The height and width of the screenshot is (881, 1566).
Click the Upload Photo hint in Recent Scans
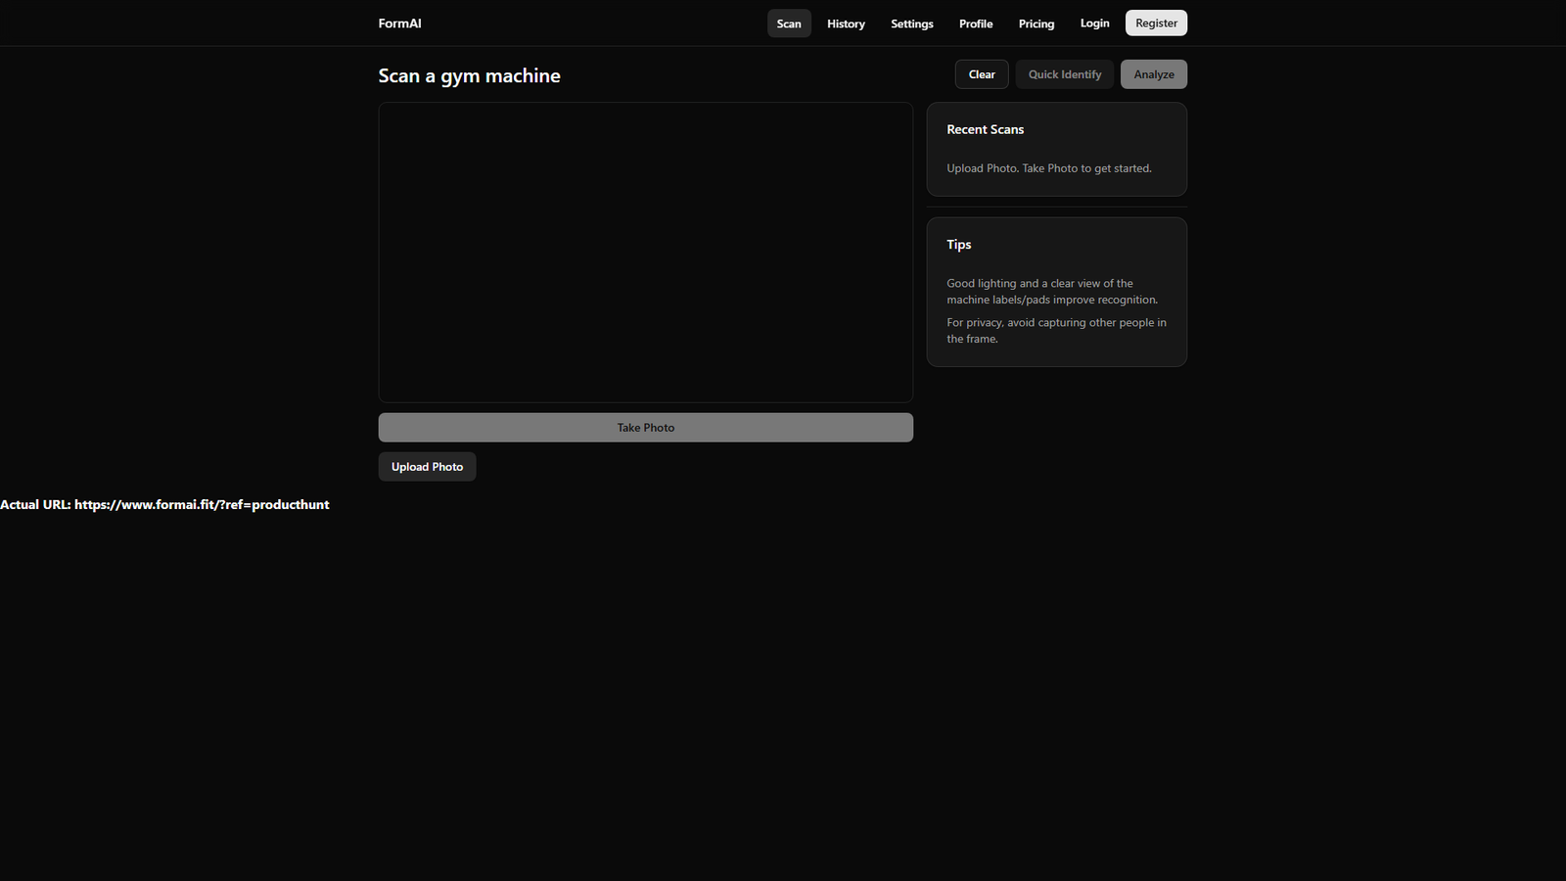click(x=1048, y=167)
